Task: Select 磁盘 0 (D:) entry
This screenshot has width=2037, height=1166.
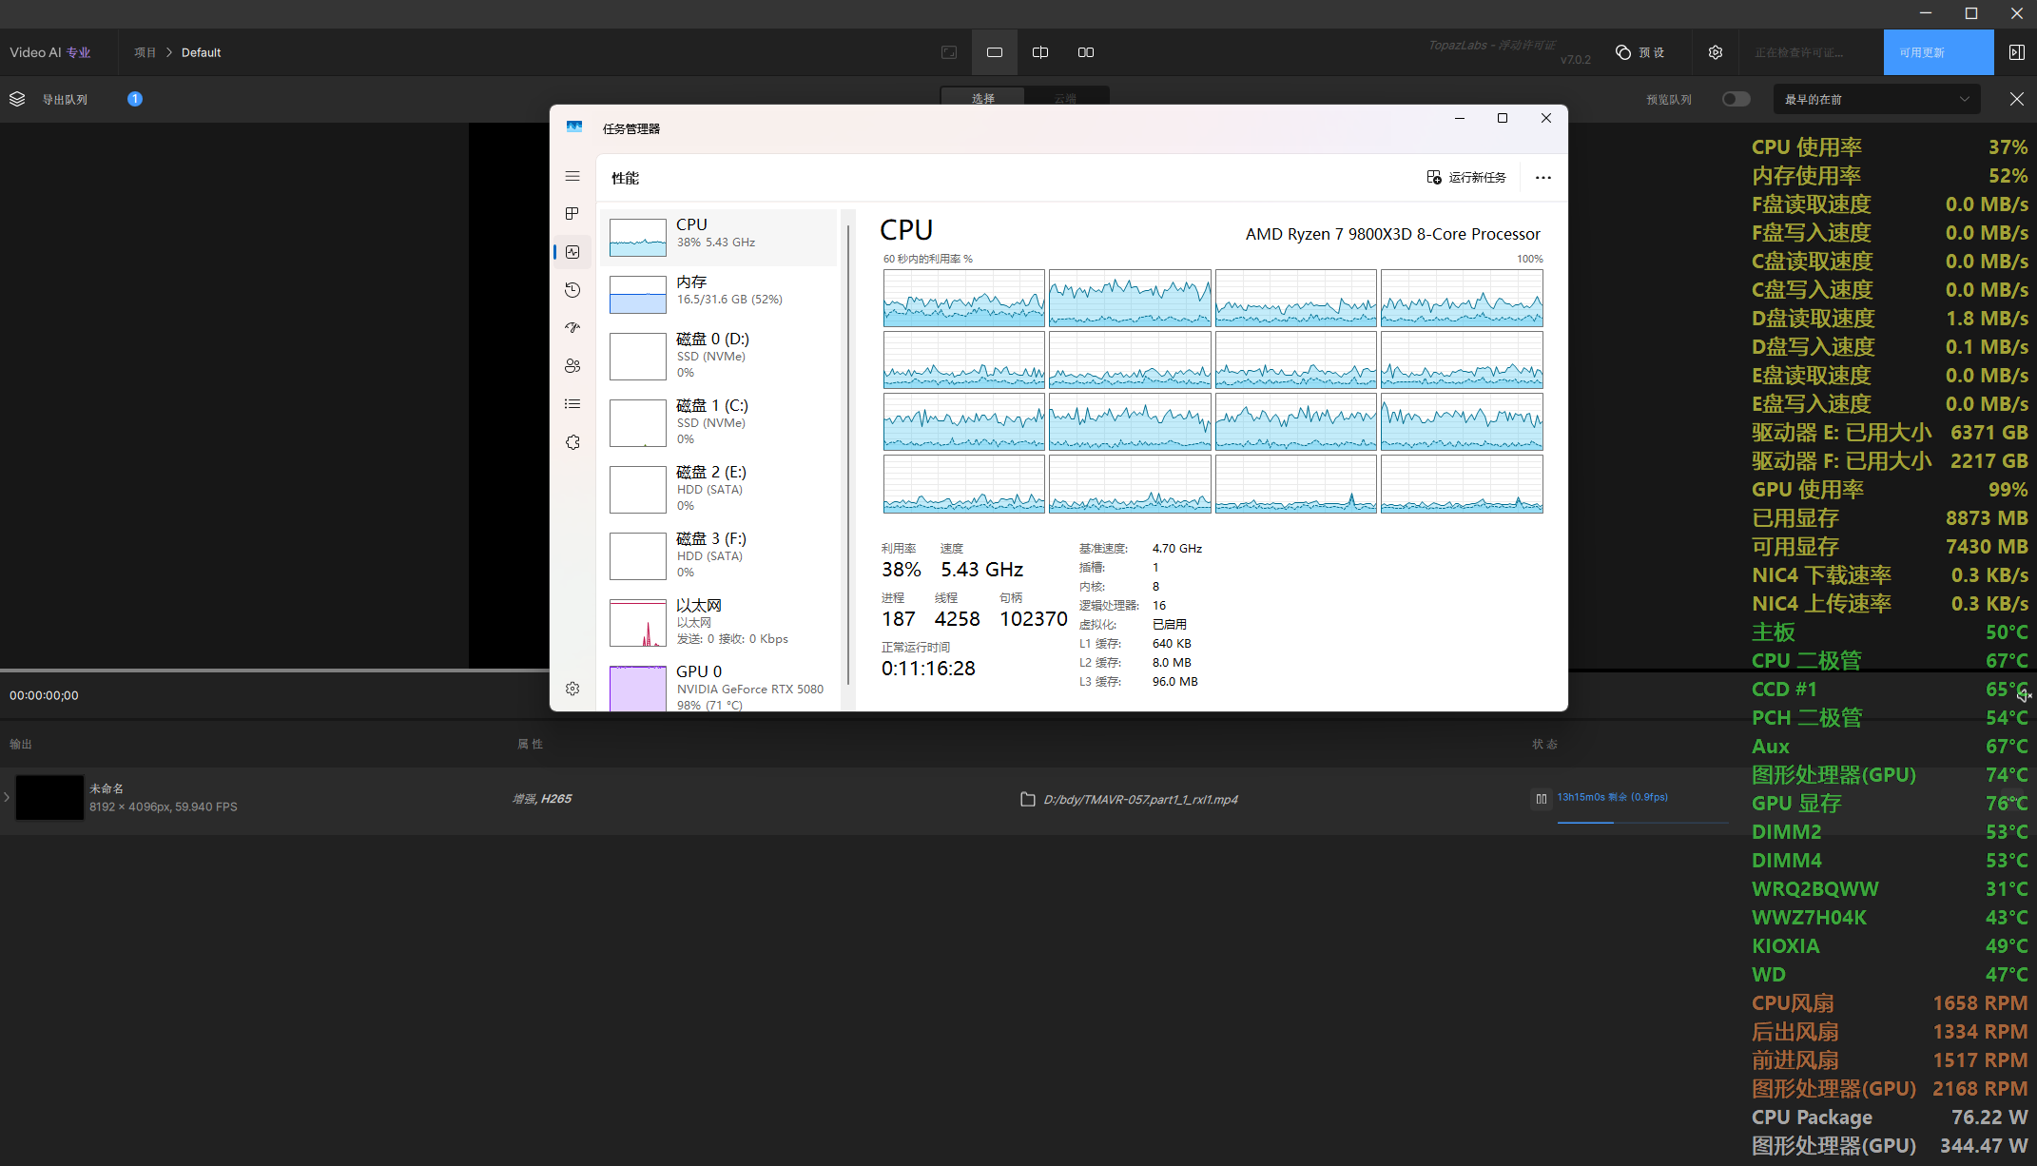Action: click(x=720, y=357)
